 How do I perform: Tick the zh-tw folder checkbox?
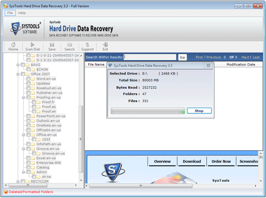[34, 176]
